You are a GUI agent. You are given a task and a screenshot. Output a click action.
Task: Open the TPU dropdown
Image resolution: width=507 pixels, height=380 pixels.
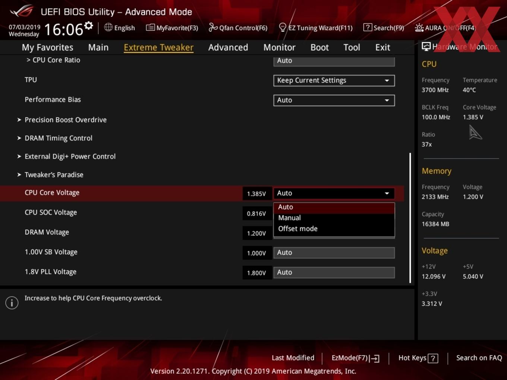(334, 80)
